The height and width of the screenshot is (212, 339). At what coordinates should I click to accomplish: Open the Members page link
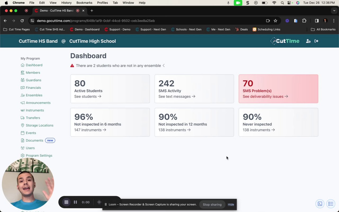pos(33,73)
